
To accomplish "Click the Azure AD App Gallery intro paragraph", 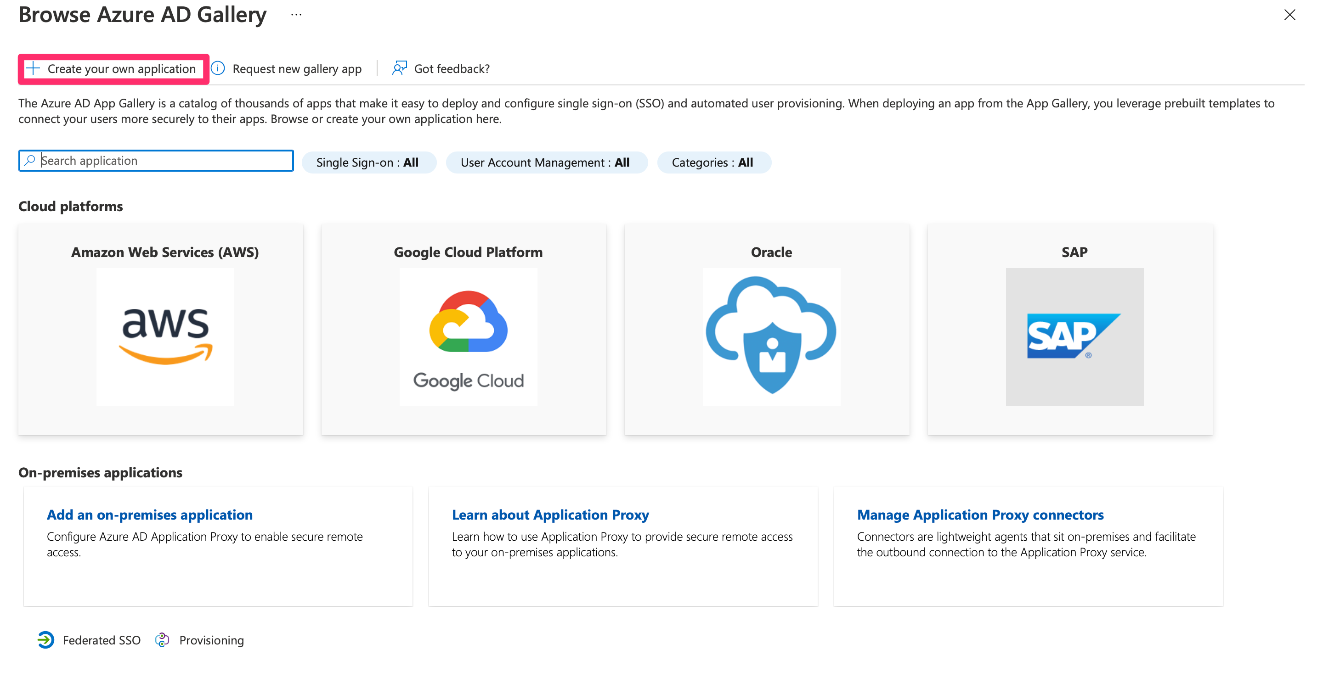I will click(647, 112).
